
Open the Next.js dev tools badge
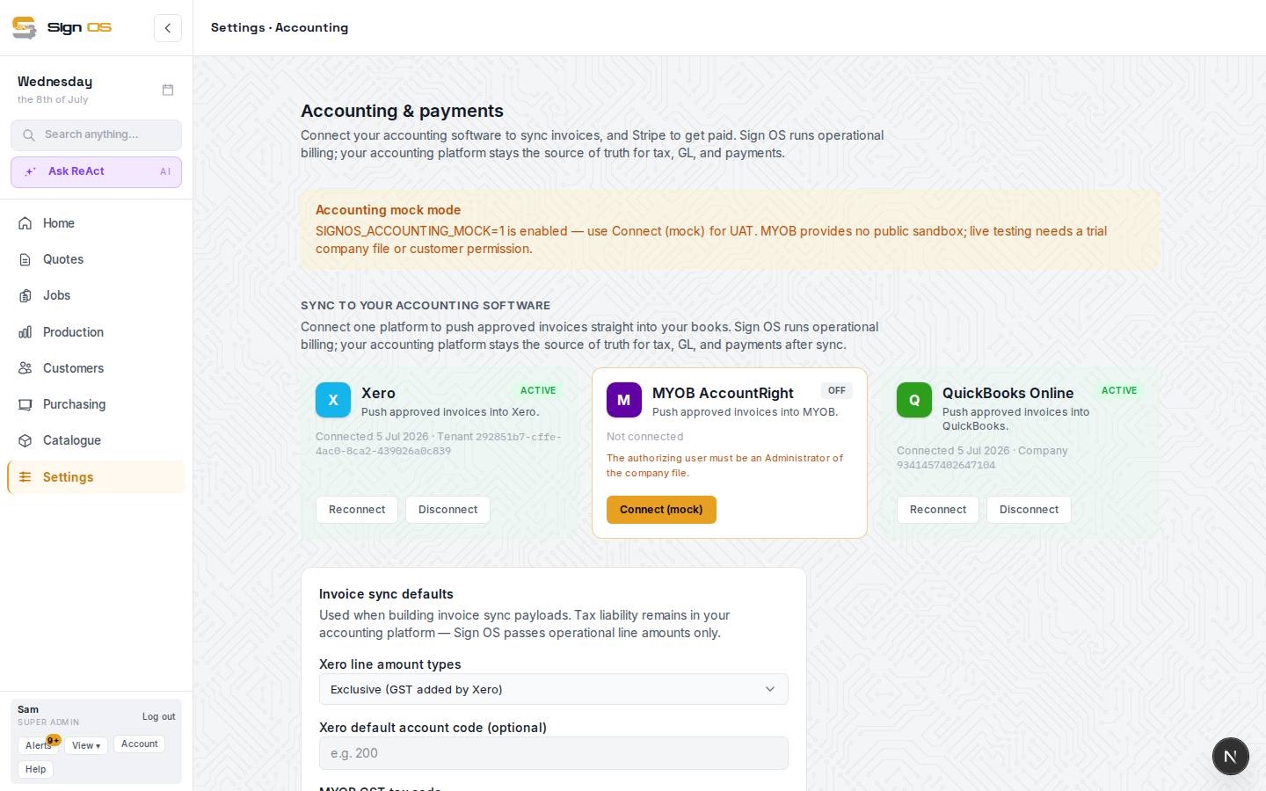[x=1231, y=756]
